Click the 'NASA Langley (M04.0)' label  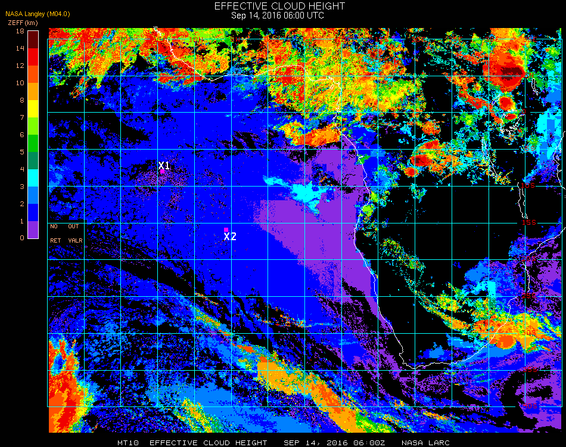(x=38, y=14)
